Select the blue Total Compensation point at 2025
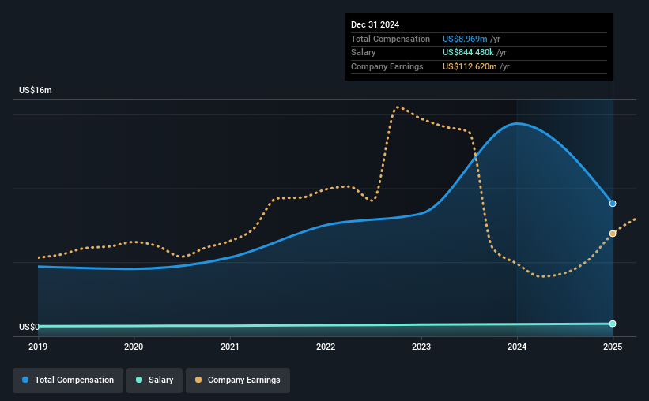Viewport: 649px width, 401px height. tap(613, 204)
